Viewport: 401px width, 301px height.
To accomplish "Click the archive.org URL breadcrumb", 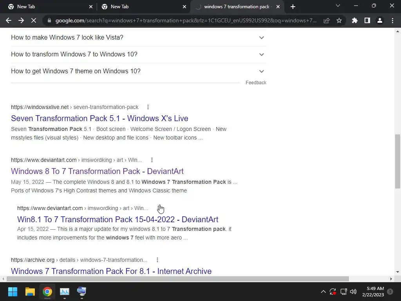I will click(79, 260).
